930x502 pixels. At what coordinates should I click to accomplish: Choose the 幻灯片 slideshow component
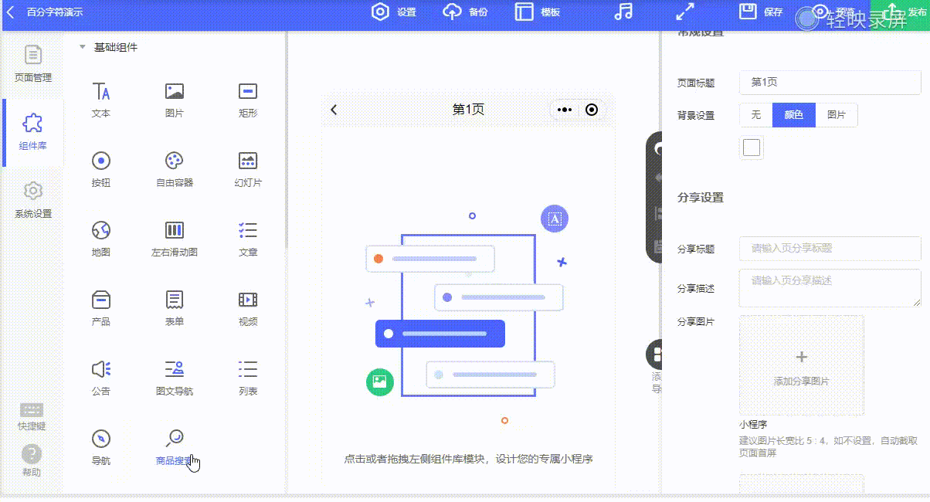pyautogui.click(x=247, y=169)
